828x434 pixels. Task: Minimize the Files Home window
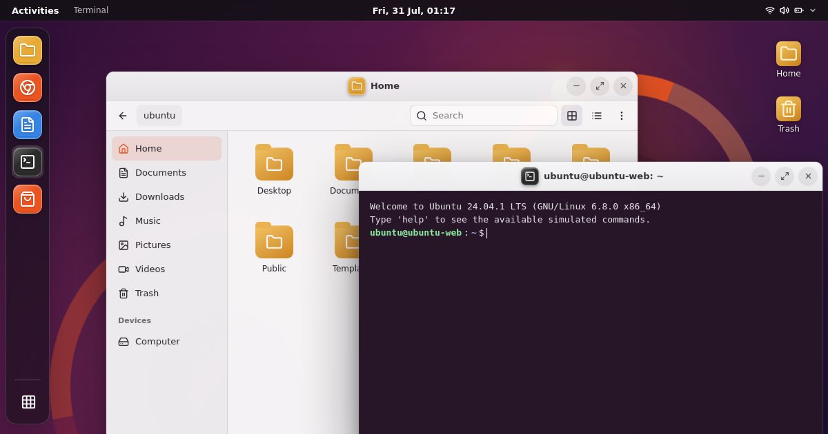click(x=576, y=86)
